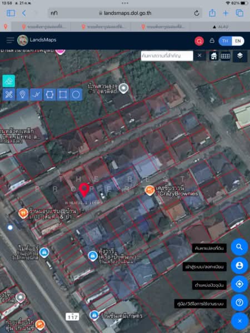Click the orange restaurant marker at left
250x333 pixels.
(x=23, y=214)
